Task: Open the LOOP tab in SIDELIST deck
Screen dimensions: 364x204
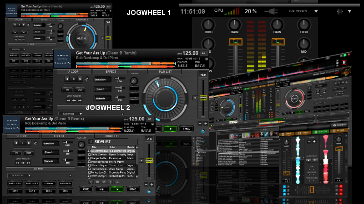Action: 22,136
